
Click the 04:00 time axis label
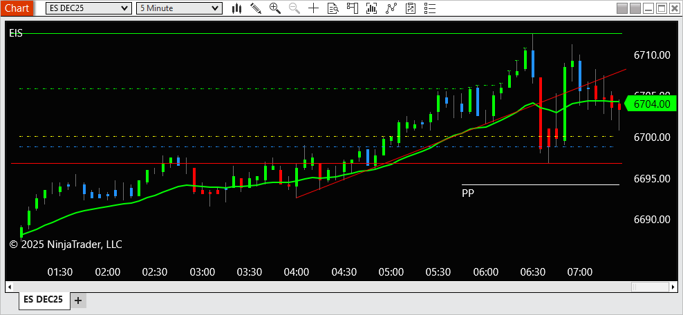tap(297, 272)
